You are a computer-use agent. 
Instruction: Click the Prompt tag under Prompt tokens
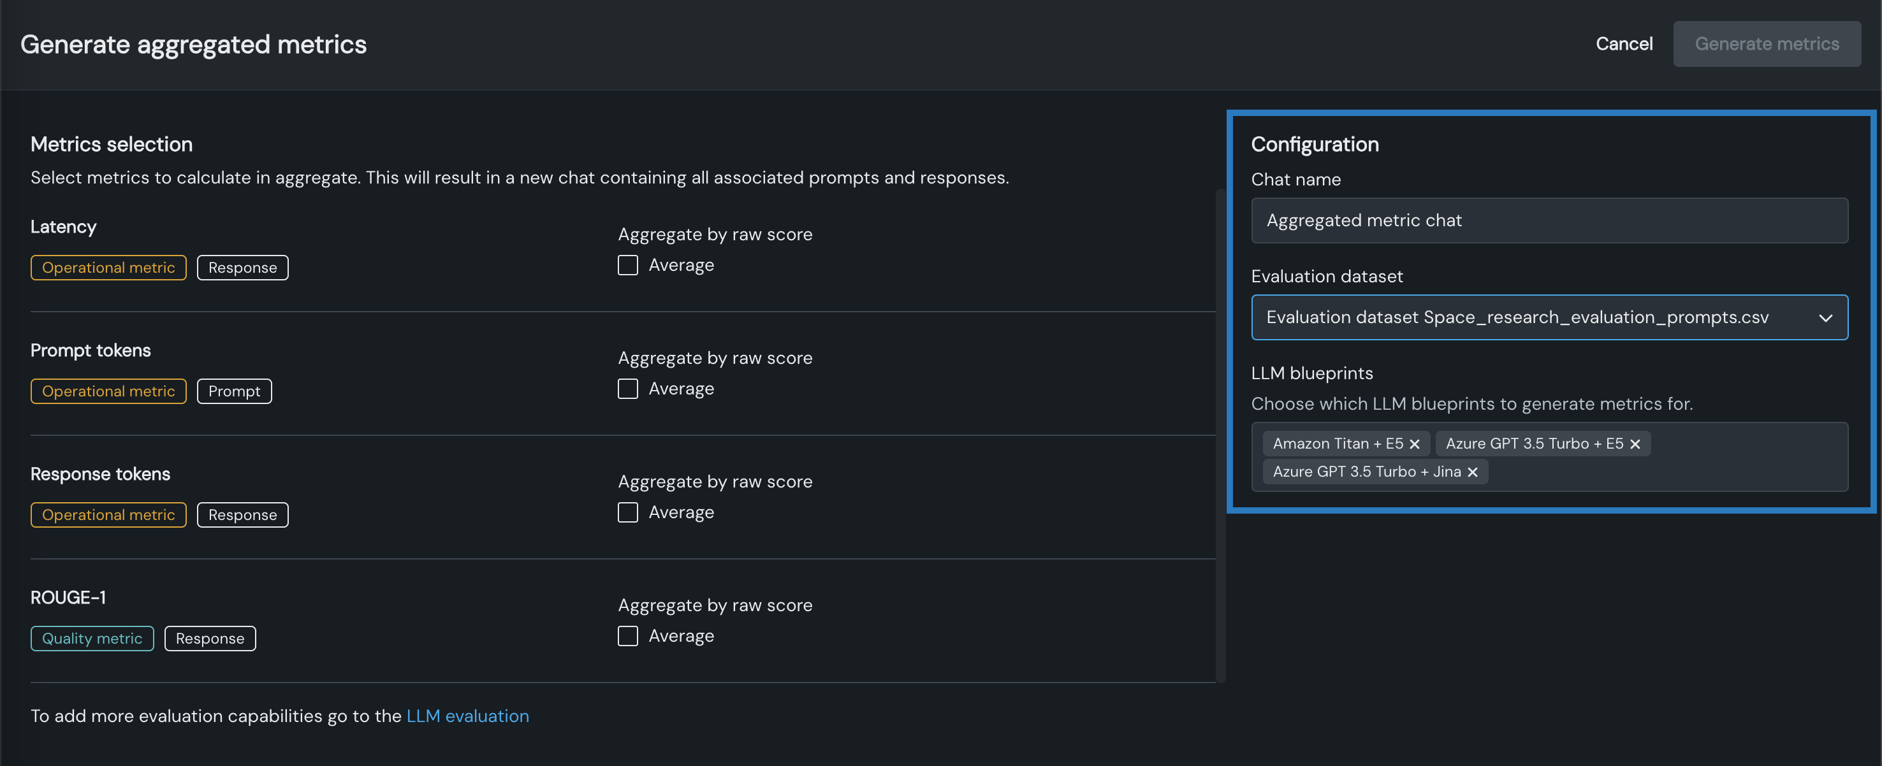pyautogui.click(x=234, y=391)
